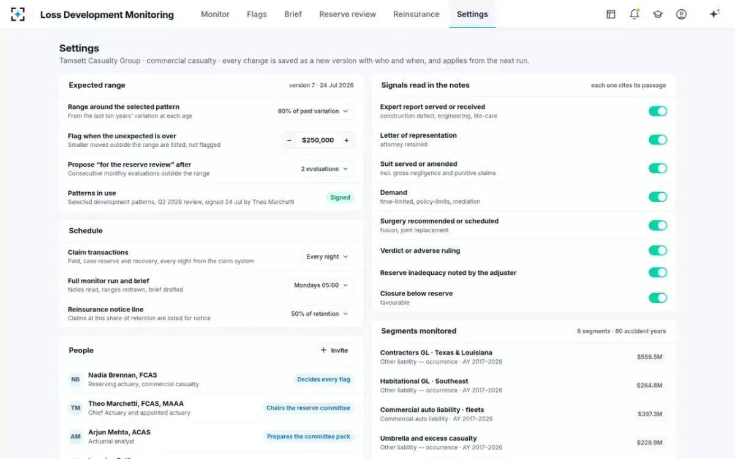Click Loss Development Monitoring title
Screen dimensions: 735x459
coord(107,15)
